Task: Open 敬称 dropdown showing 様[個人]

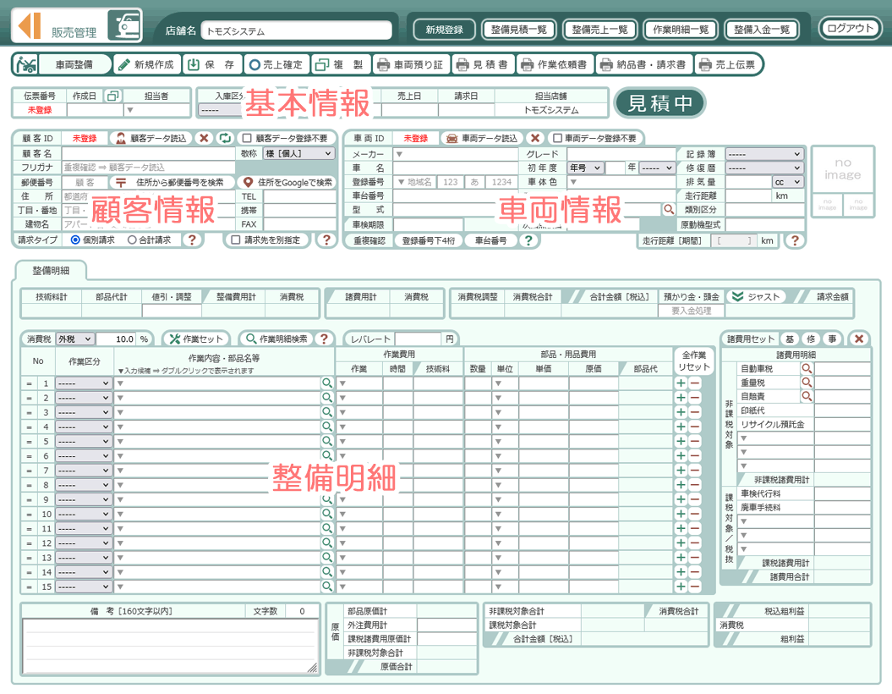Action: [299, 154]
